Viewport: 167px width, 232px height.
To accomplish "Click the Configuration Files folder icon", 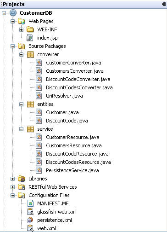I will 22,195.
